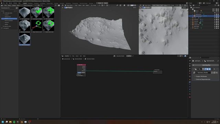Set Object Info transform space to Original
Viewport: 220px width, 124px height.
[x=79, y=73]
